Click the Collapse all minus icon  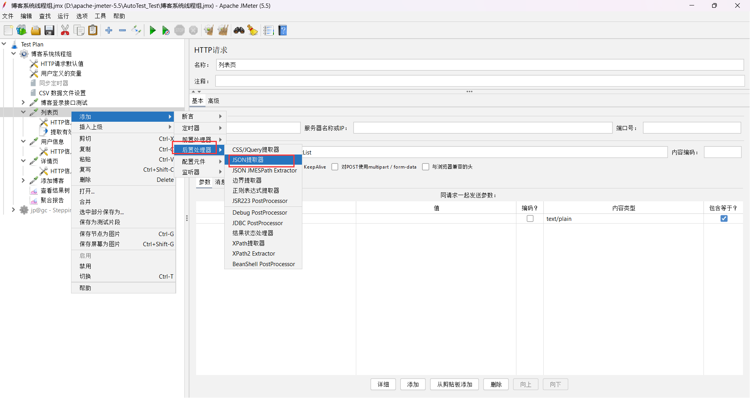tap(123, 30)
